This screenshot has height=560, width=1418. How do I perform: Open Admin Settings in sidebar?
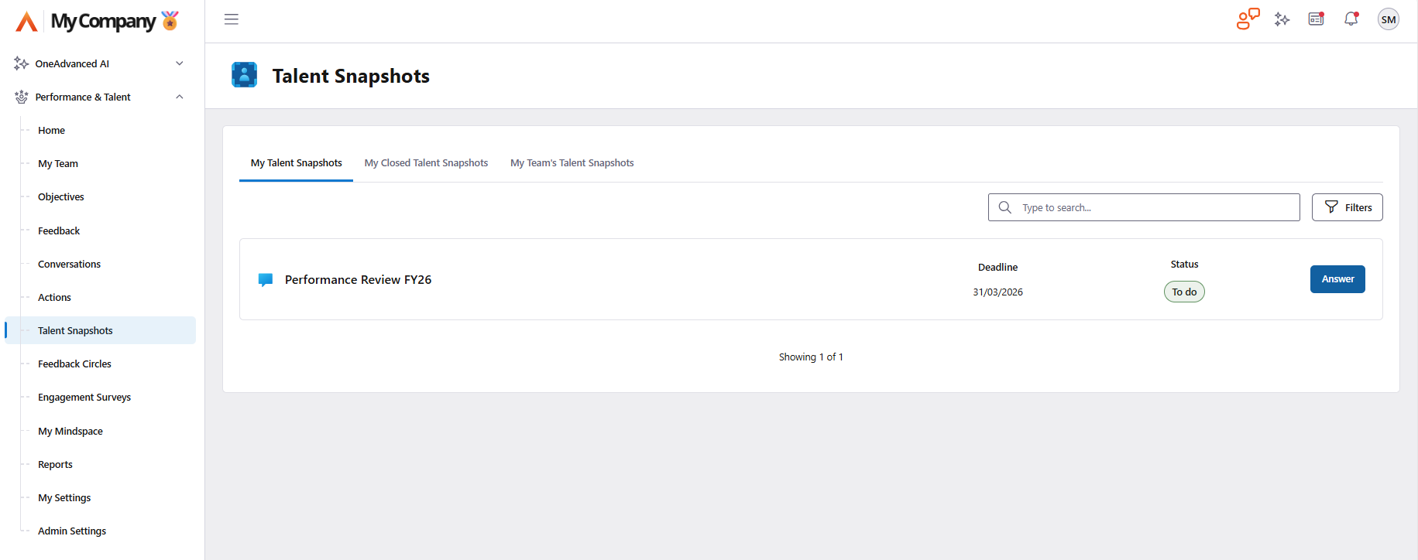[x=72, y=531]
